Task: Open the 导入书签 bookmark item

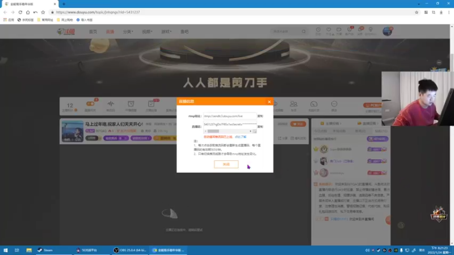Action: pyautogui.click(x=84, y=20)
